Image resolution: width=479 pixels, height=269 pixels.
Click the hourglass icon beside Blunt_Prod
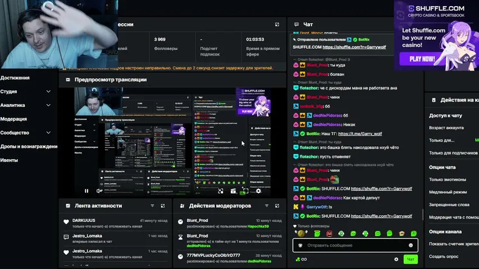(181, 237)
